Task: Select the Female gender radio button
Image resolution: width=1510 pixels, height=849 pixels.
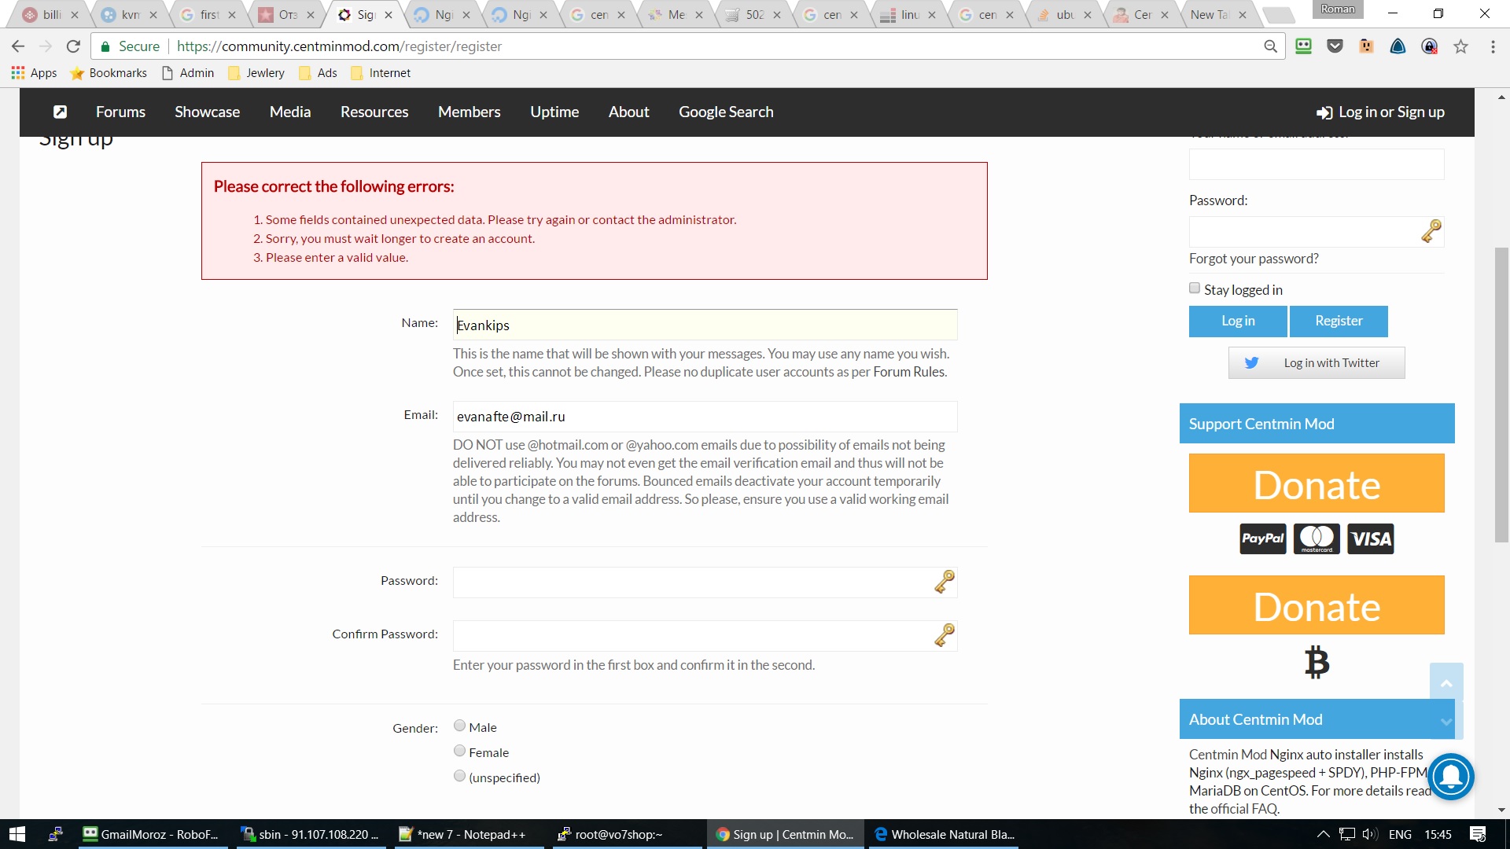Action: click(459, 751)
